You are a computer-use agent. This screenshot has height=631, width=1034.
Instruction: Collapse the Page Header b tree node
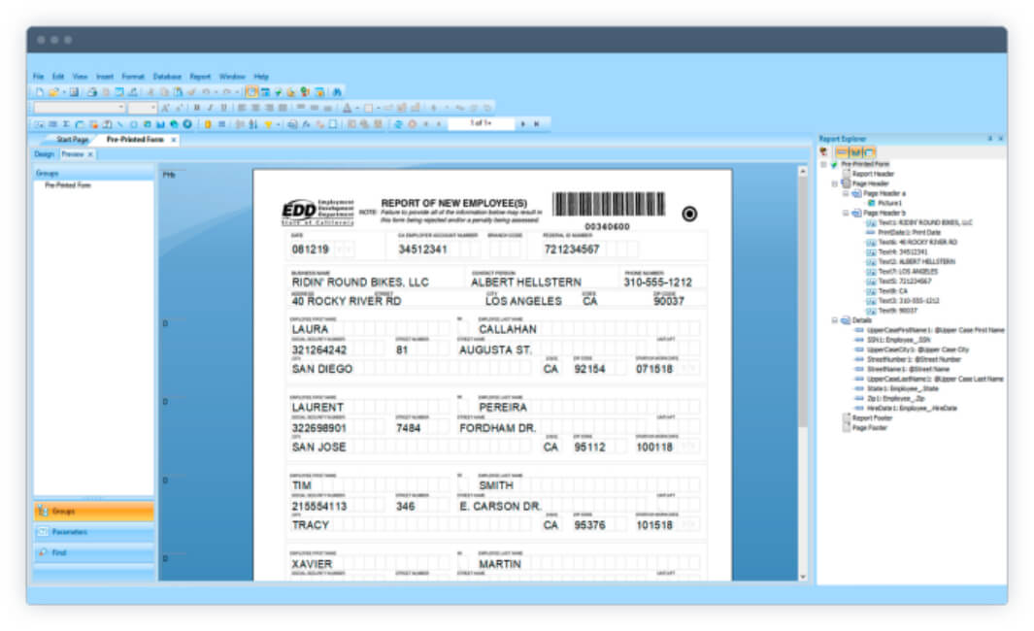coord(846,213)
